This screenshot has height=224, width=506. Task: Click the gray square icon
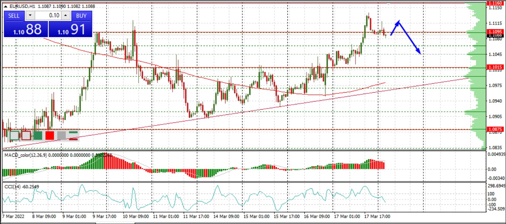pos(62,135)
